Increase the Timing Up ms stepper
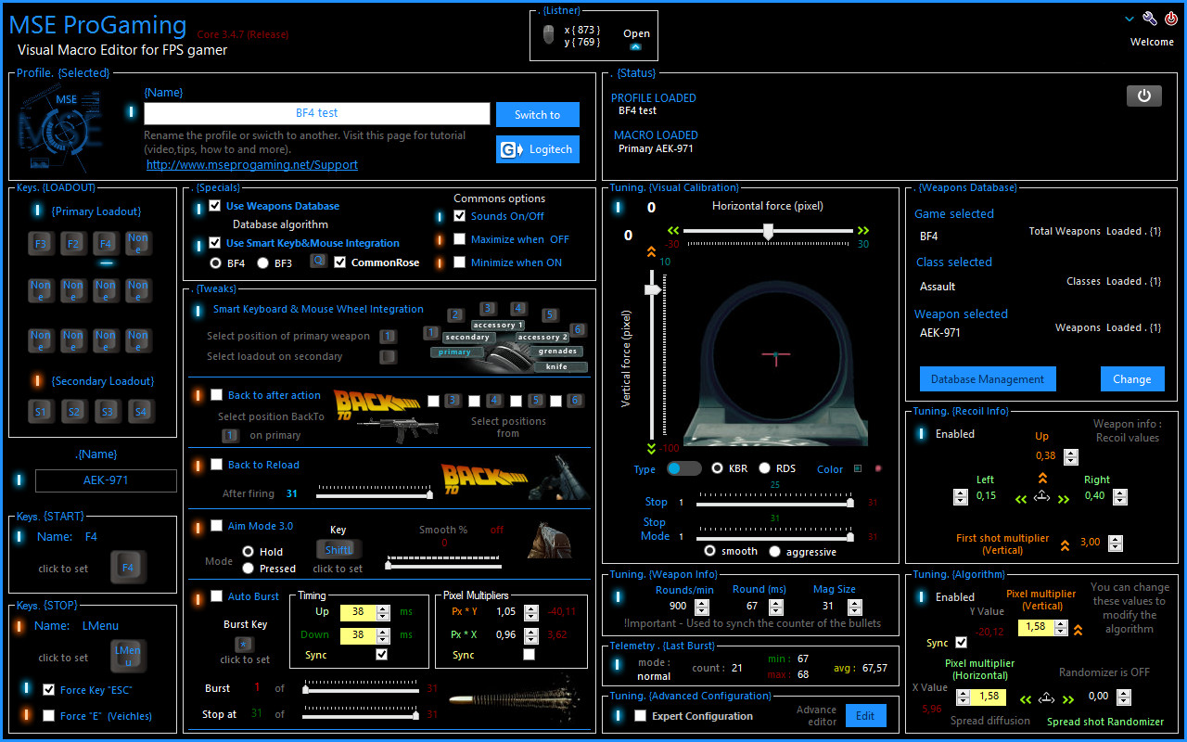The width and height of the screenshot is (1187, 742). [x=383, y=608]
